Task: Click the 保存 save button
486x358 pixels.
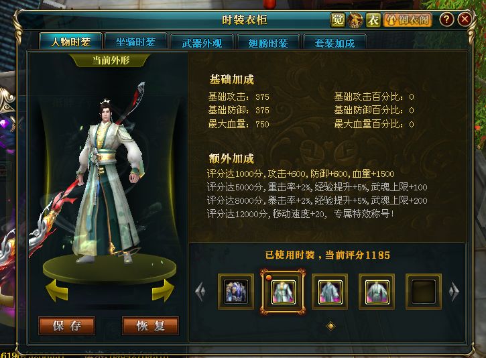Action: coord(66,326)
